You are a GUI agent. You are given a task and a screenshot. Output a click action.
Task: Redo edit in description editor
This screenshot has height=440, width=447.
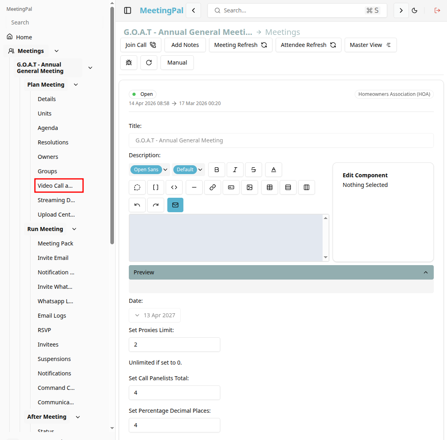click(x=156, y=205)
